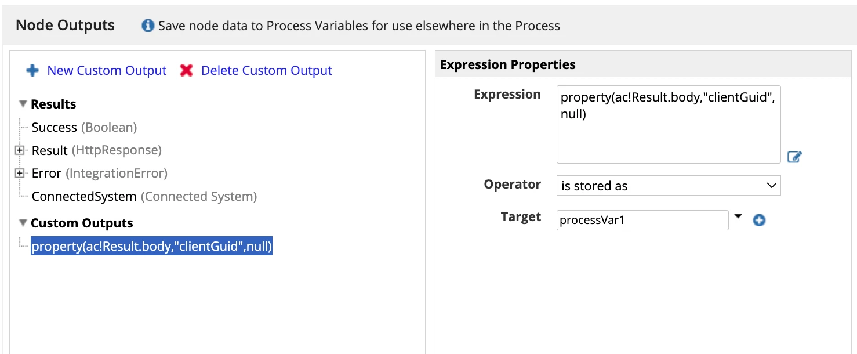Select the Success (Boolean) tree item
857x354 pixels.
[84, 127]
